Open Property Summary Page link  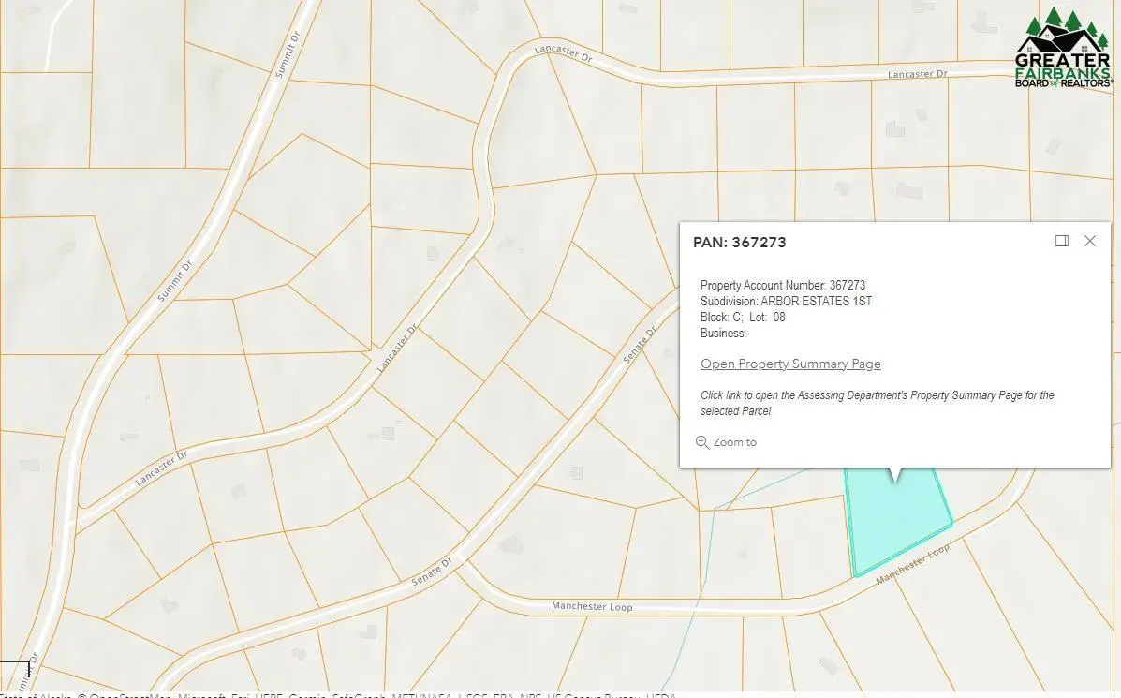[789, 364]
